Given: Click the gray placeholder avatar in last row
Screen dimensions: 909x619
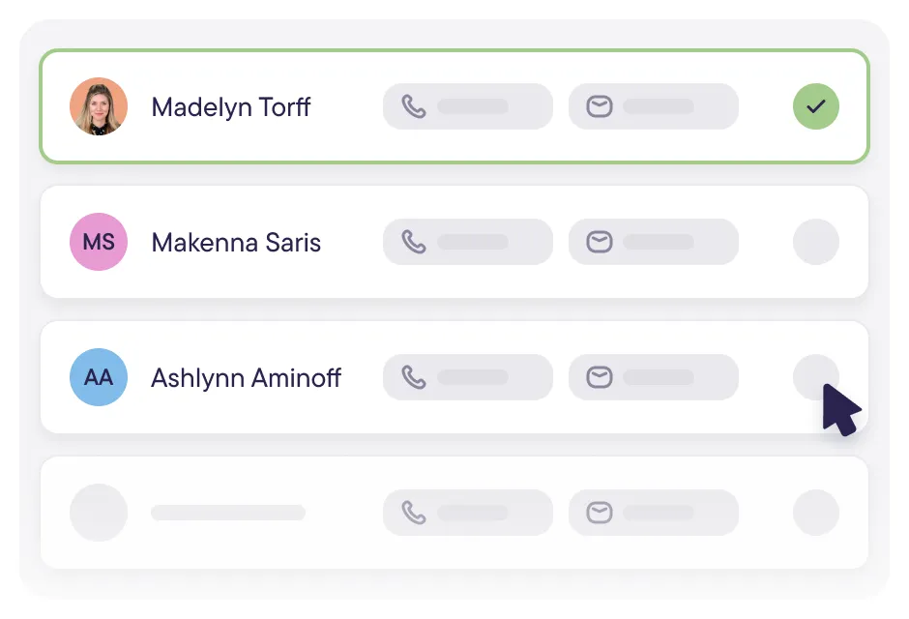Looking at the screenshot, I should pos(99,513).
